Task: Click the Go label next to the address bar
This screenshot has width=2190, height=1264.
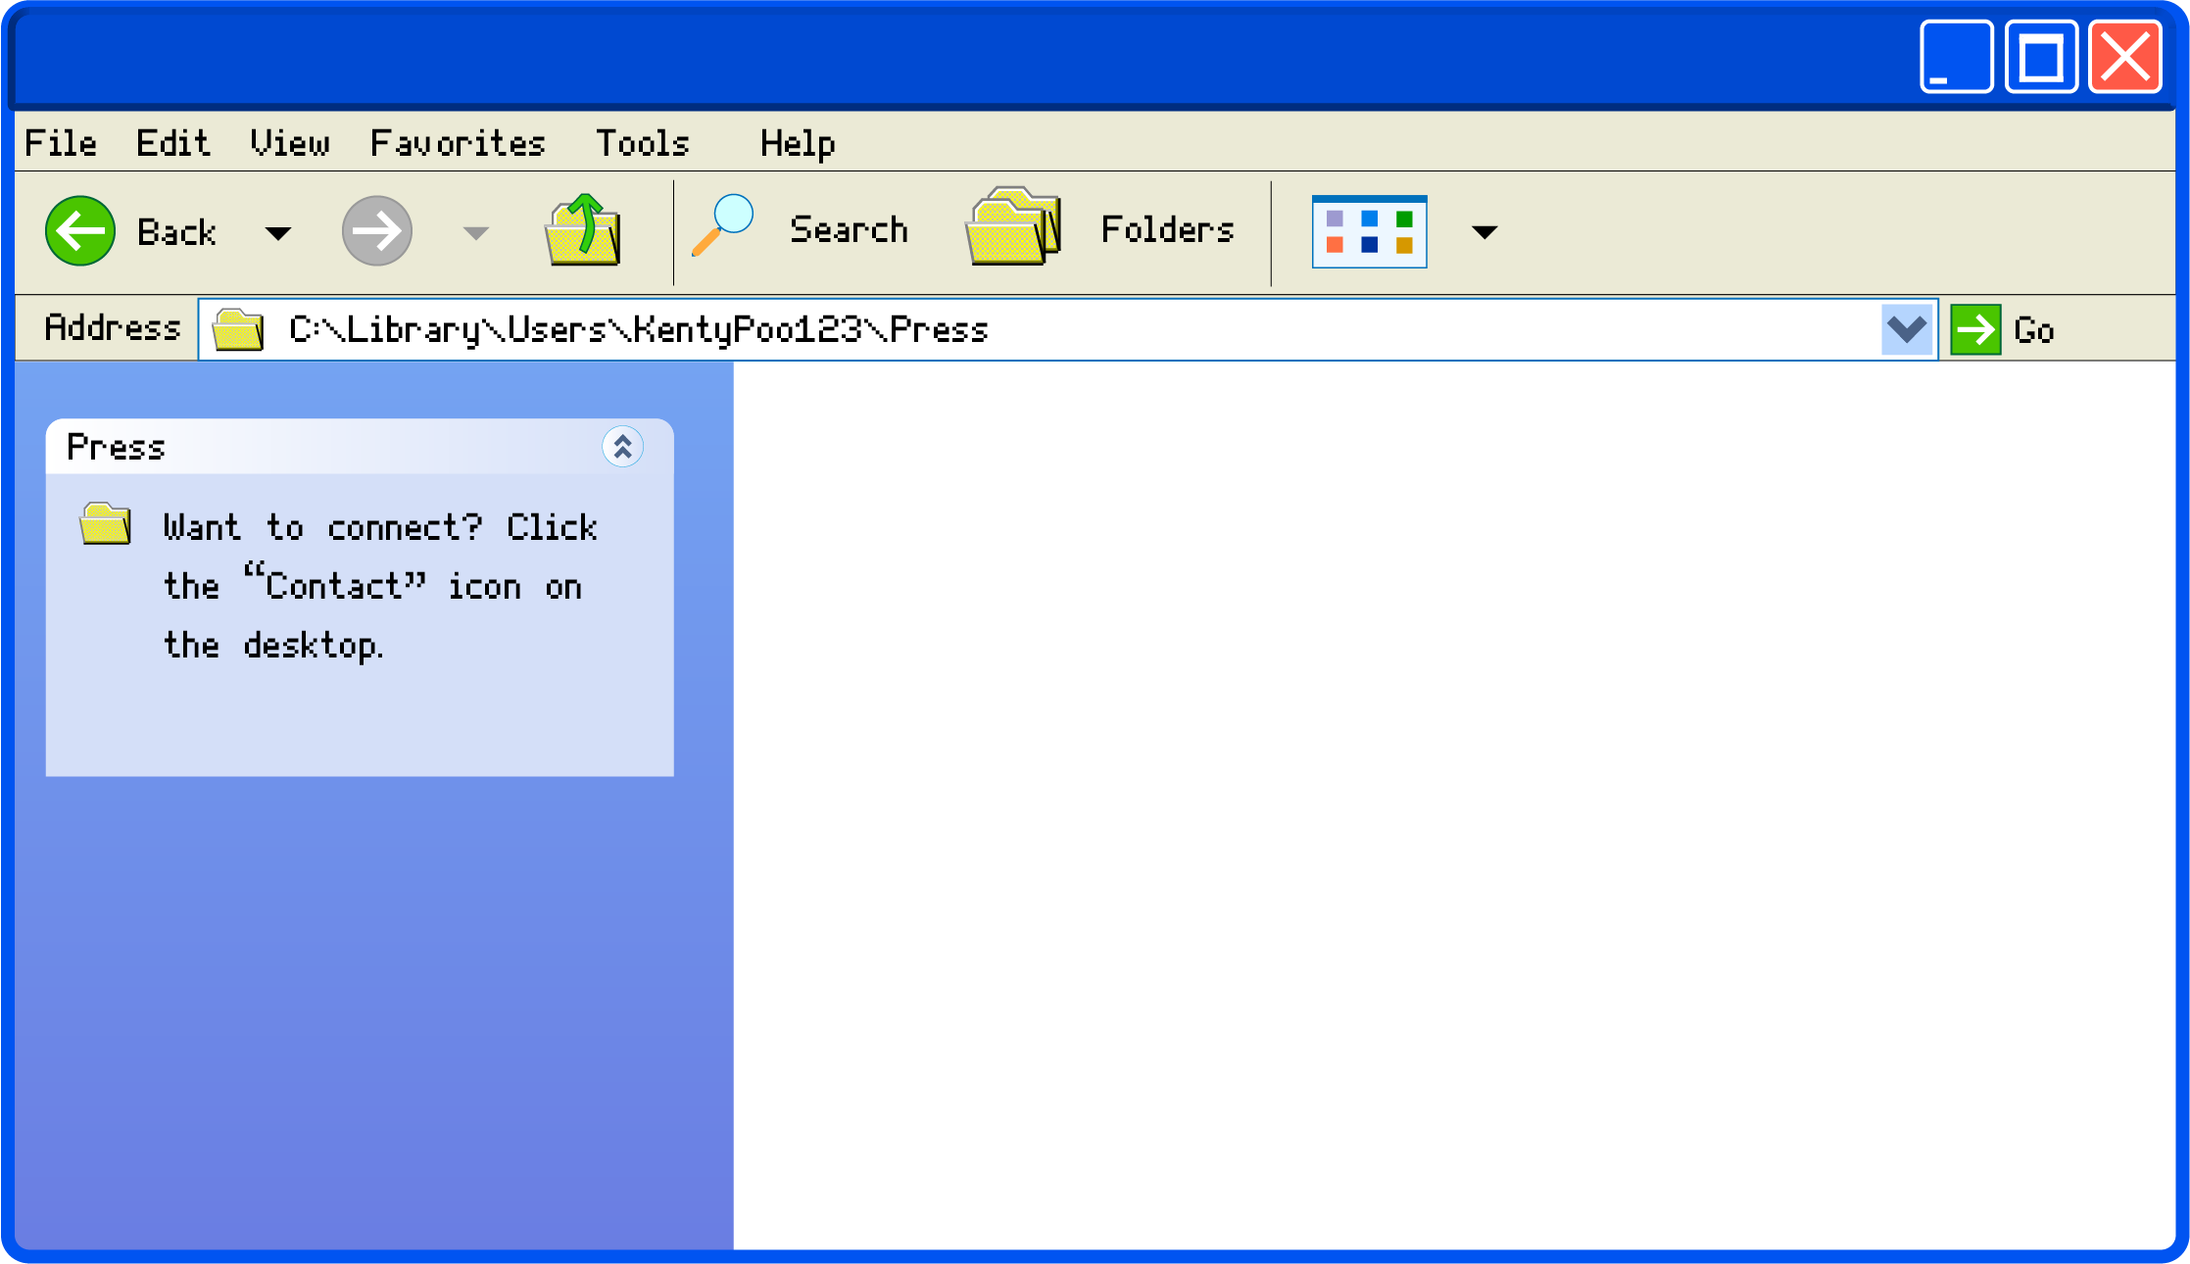Action: [2034, 330]
